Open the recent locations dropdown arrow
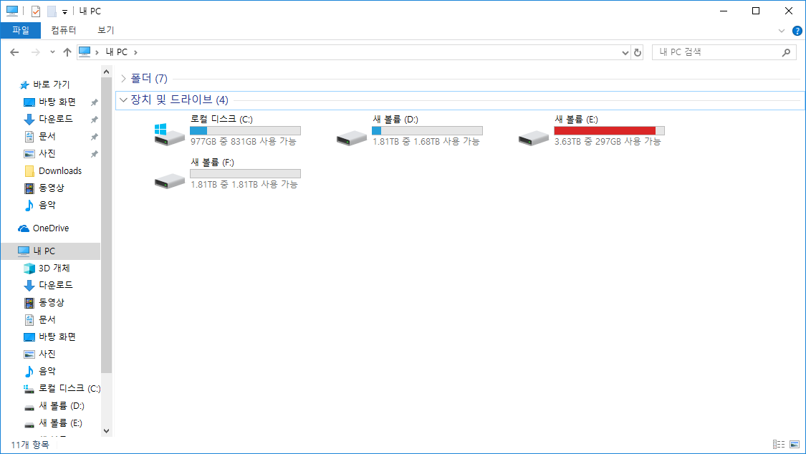The height and width of the screenshot is (454, 806). [52, 52]
